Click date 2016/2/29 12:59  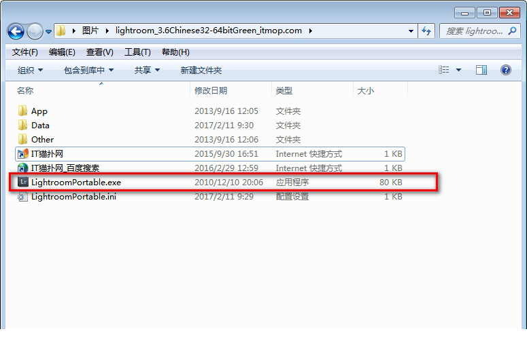point(226,168)
